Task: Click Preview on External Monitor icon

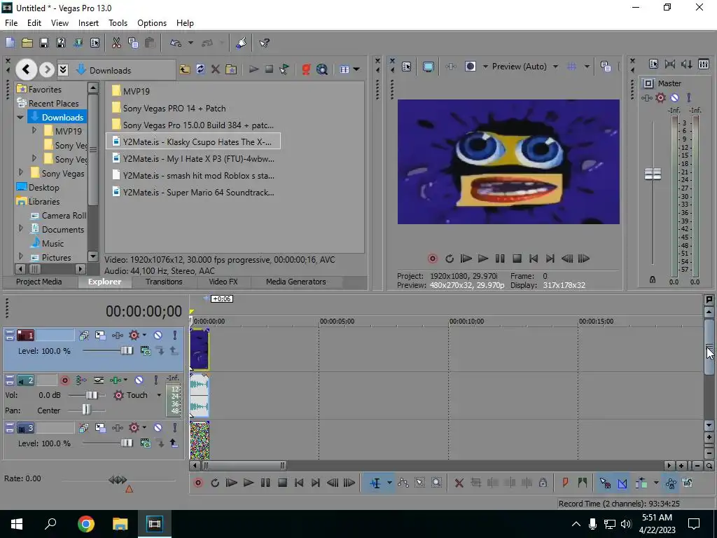Action: click(x=428, y=67)
